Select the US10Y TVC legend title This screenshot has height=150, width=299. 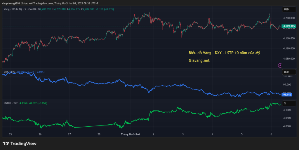coord(11,103)
